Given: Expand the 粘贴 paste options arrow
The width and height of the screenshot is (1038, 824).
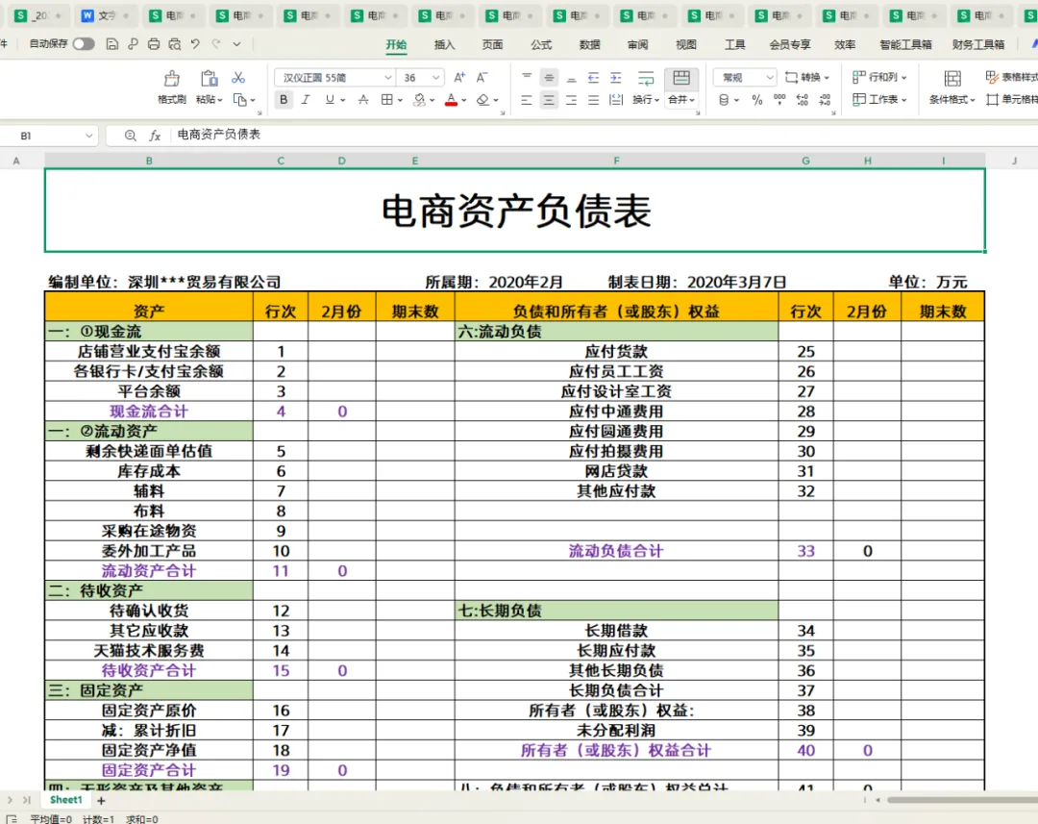Looking at the screenshot, I should tap(220, 100).
